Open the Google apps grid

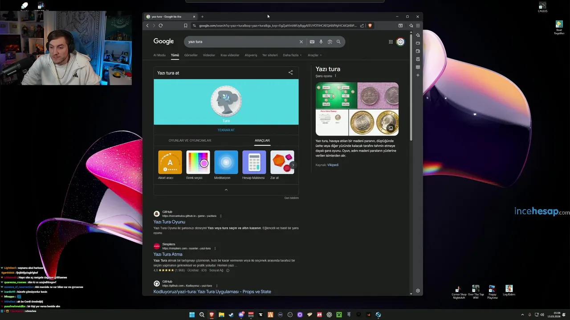(x=391, y=42)
